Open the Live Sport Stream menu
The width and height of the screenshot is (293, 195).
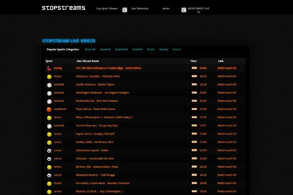point(107,9)
